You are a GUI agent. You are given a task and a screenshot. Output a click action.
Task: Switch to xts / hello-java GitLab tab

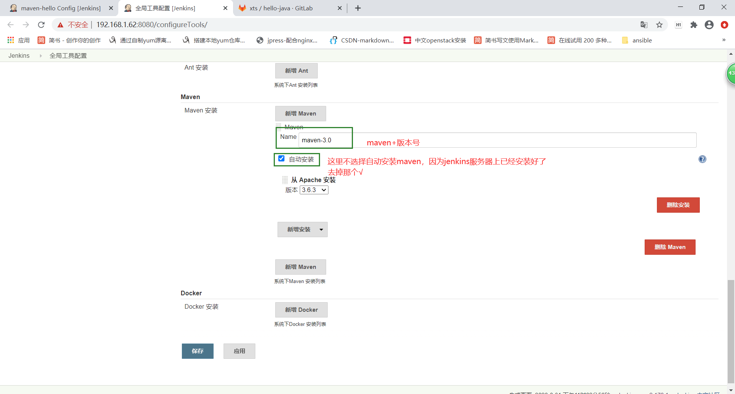(x=290, y=8)
